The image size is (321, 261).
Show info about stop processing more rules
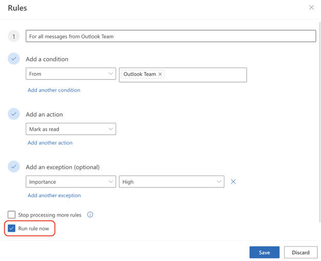coord(90,215)
